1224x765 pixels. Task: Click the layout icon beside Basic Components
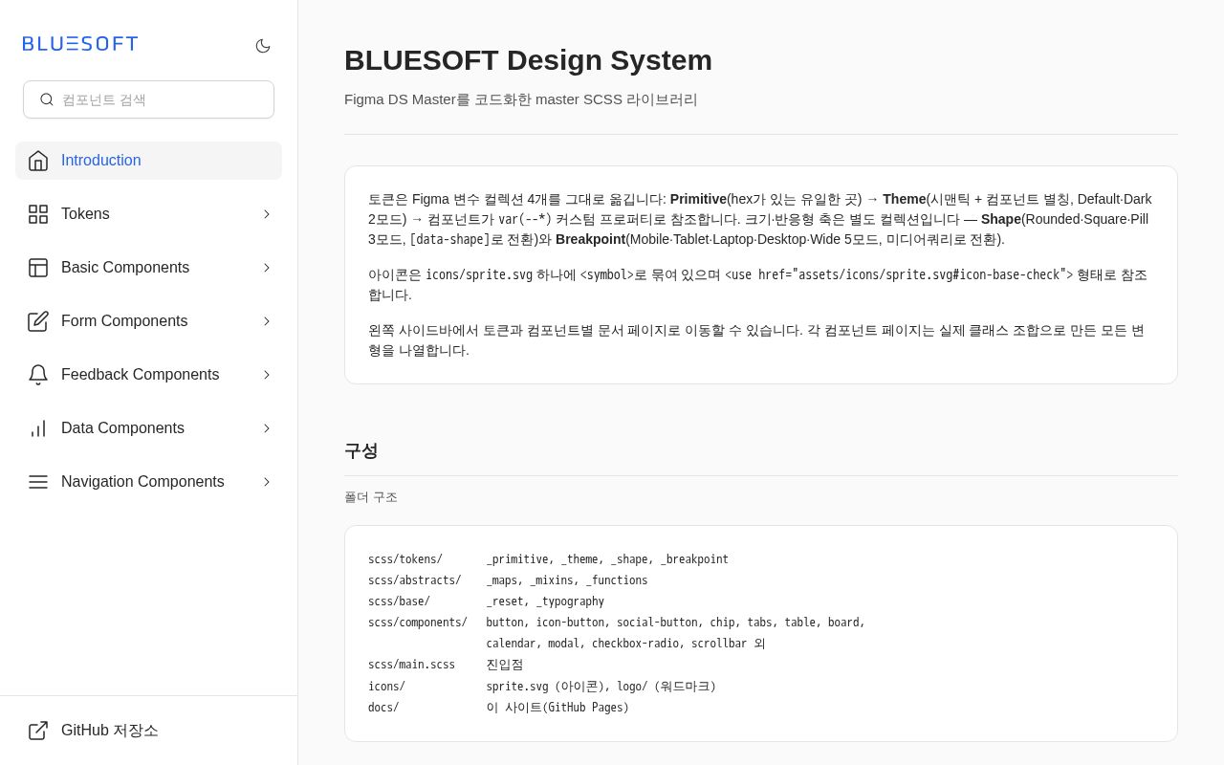pyautogui.click(x=38, y=268)
